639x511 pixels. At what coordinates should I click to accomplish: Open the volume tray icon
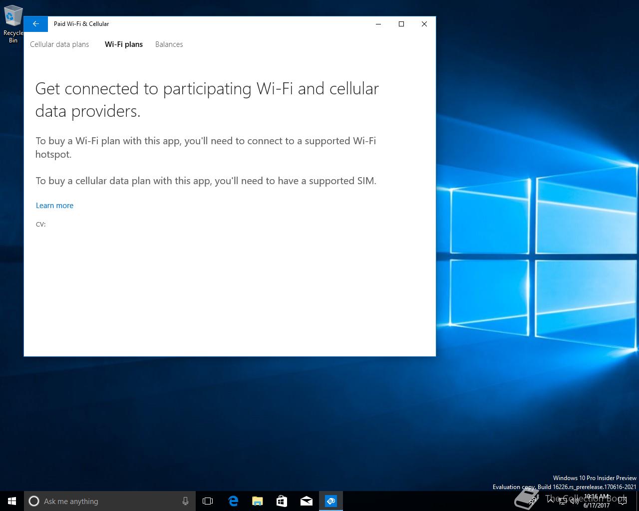point(575,501)
